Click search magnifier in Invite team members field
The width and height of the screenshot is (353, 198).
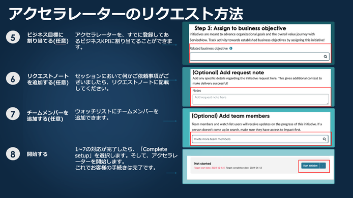324,139
